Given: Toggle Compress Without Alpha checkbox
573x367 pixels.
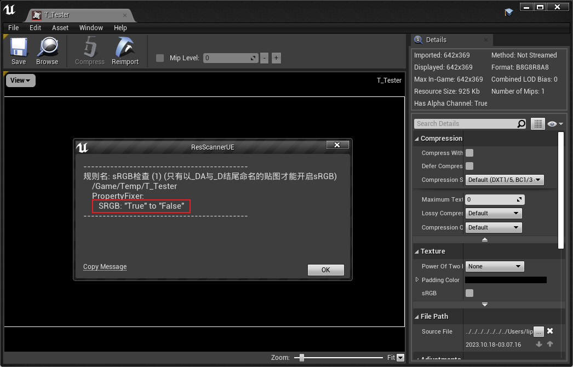Looking at the screenshot, I should pyautogui.click(x=469, y=153).
